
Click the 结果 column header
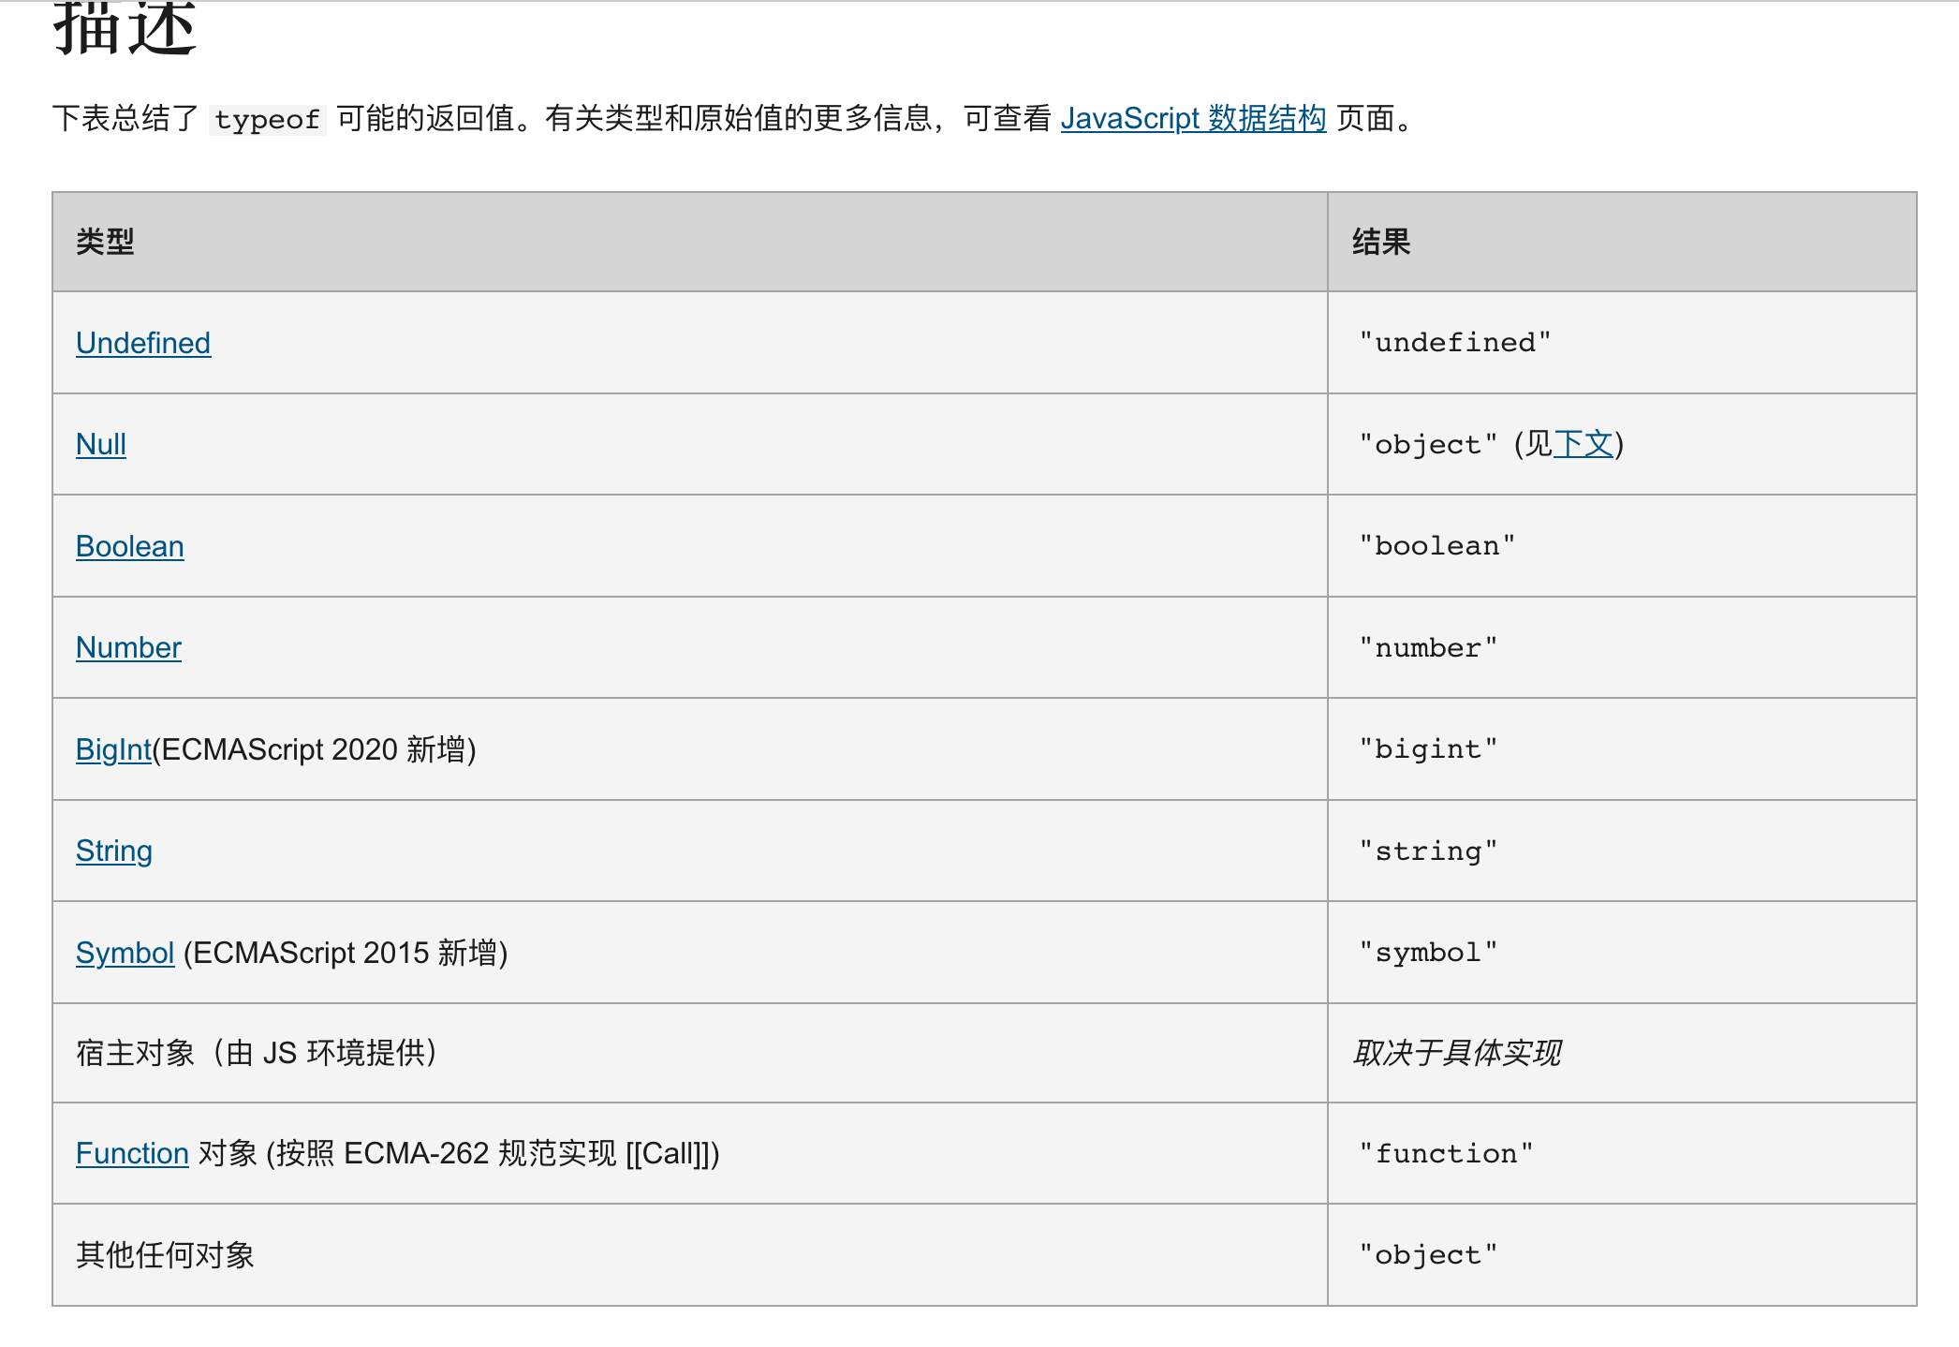(1381, 242)
